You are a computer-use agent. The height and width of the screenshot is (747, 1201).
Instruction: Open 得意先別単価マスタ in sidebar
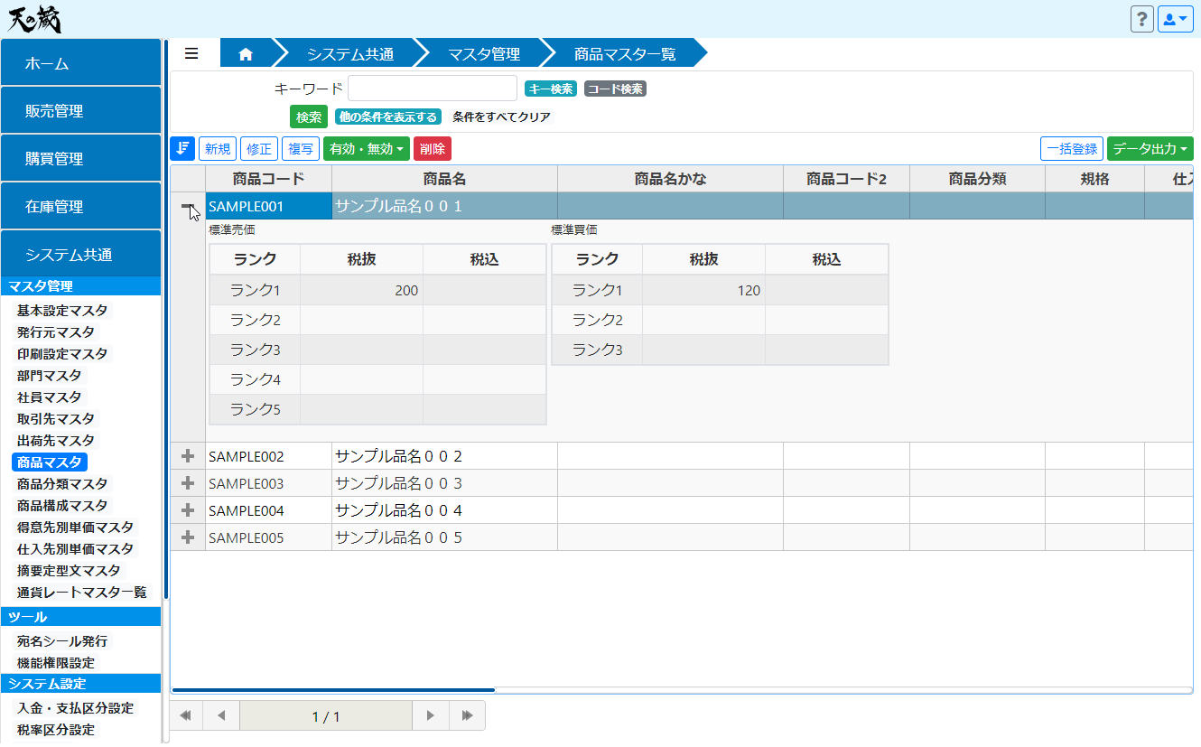click(75, 527)
